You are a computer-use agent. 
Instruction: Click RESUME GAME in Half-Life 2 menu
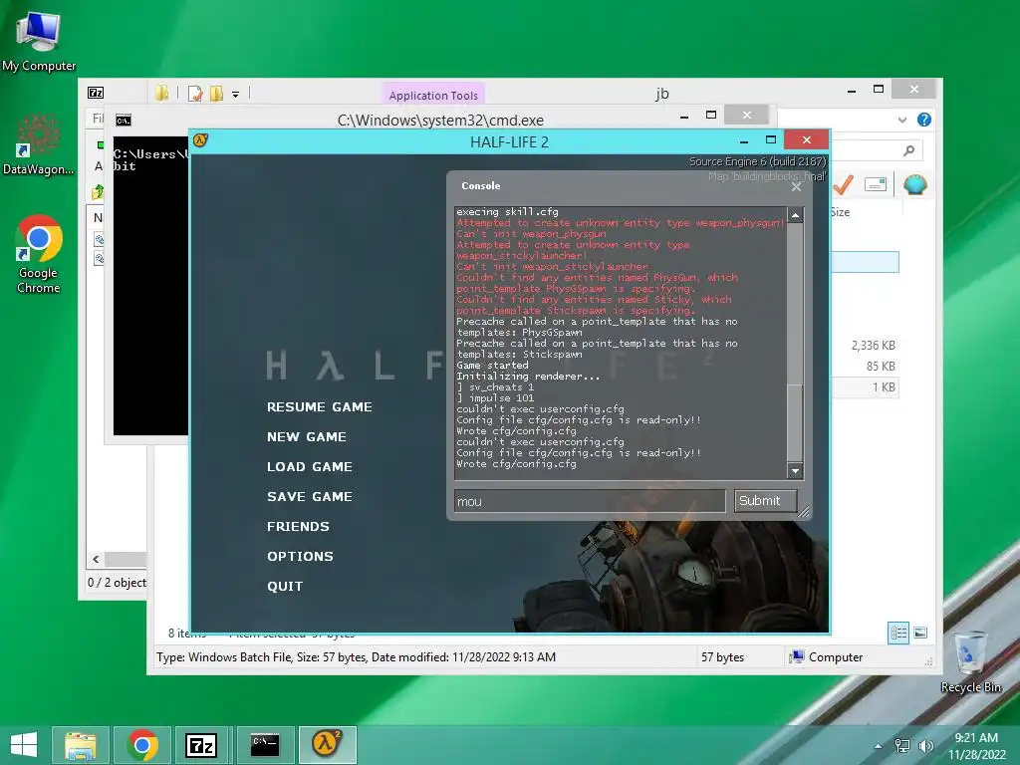point(320,407)
